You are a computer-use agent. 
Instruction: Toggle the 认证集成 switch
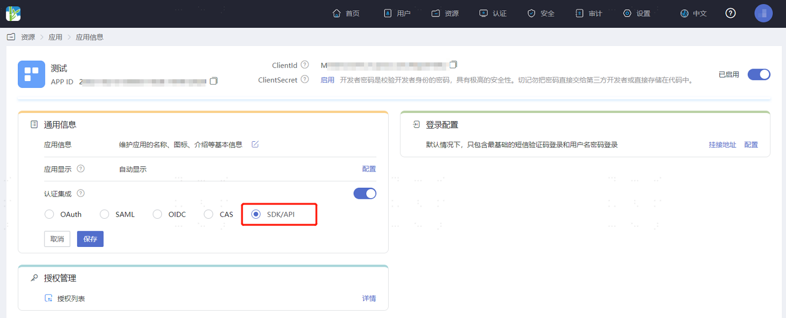coord(365,194)
